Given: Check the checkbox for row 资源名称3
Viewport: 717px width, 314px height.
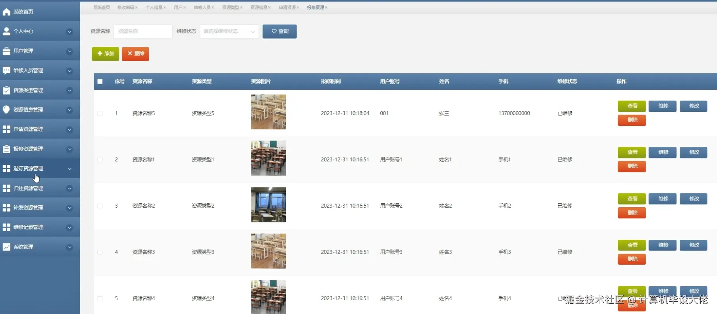Looking at the screenshot, I should pyautogui.click(x=100, y=252).
